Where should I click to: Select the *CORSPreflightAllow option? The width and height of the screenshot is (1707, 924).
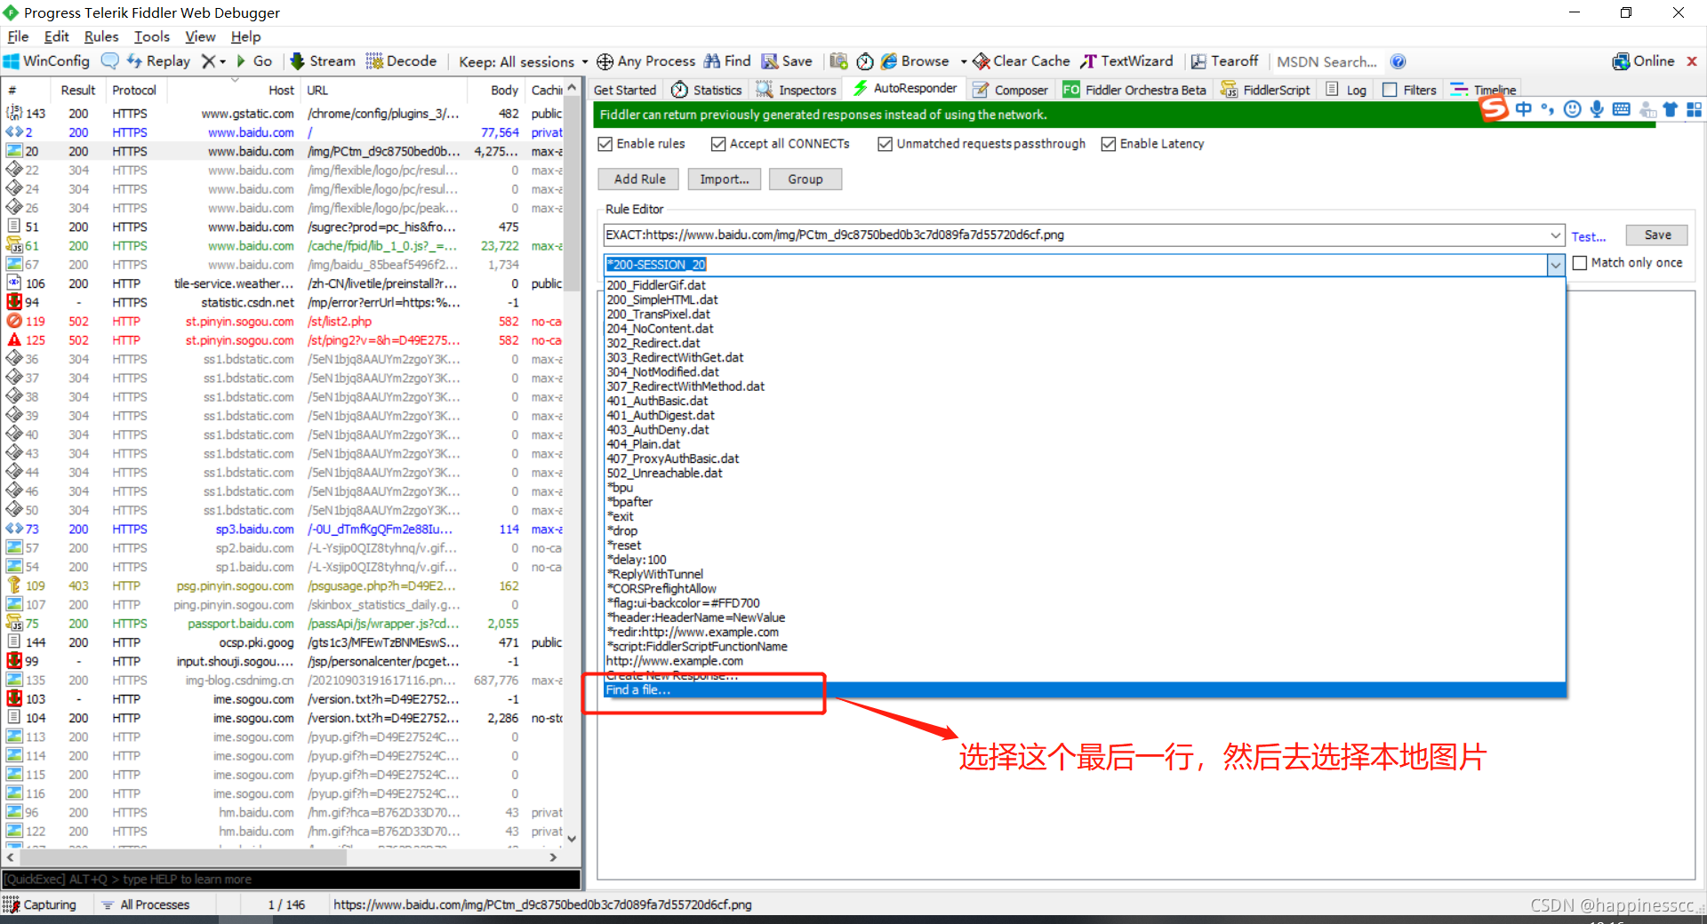1085,589
